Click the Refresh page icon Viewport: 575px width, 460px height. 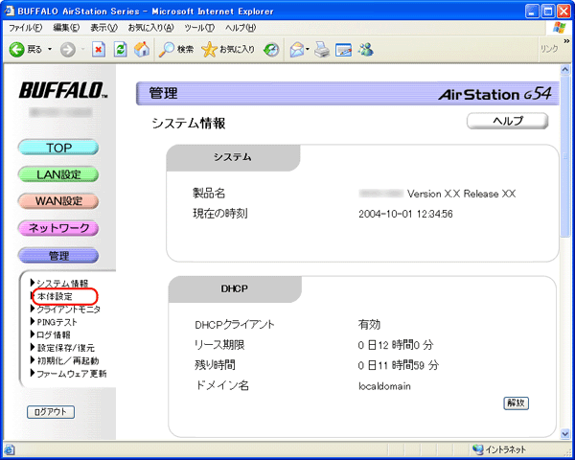click(x=121, y=50)
